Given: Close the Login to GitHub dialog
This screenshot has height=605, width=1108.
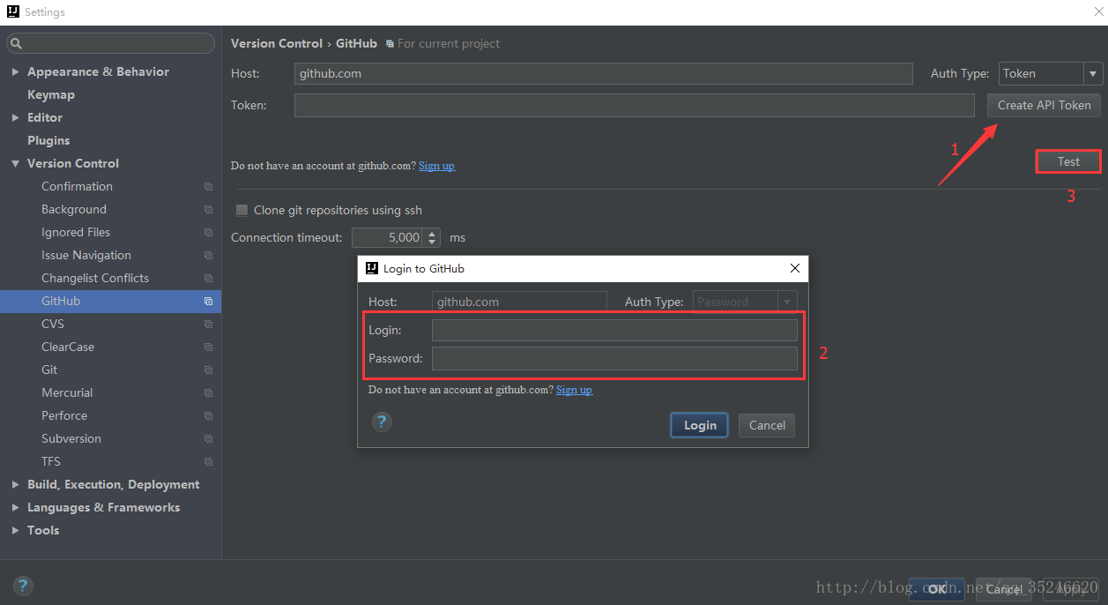Looking at the screenshot, I should pyautogui.click(x=795, y=268).
